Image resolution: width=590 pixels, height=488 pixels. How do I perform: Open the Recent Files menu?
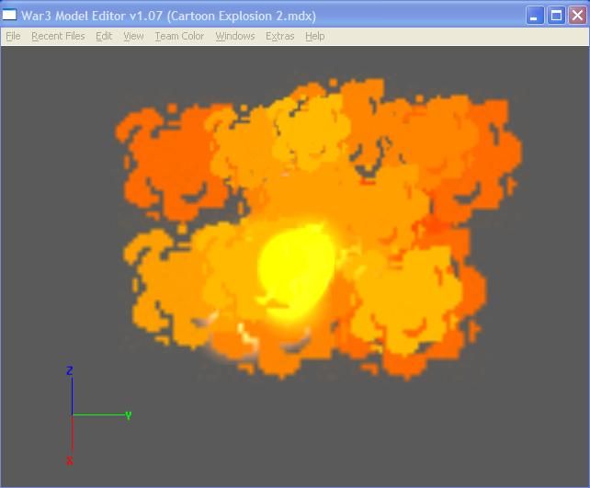coord(58,36)
